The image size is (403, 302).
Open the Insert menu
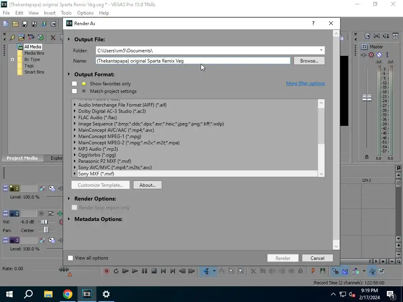(x=50, y=13)
